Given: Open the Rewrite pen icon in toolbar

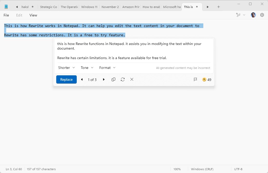Looking at the screenshot, I should [x=238, y=15].
